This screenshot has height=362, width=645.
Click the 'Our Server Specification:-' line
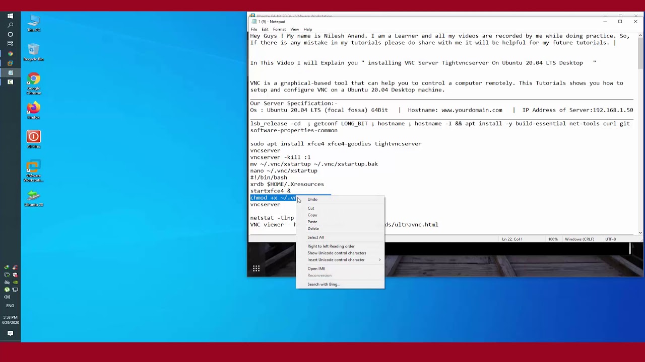(294, 104)
